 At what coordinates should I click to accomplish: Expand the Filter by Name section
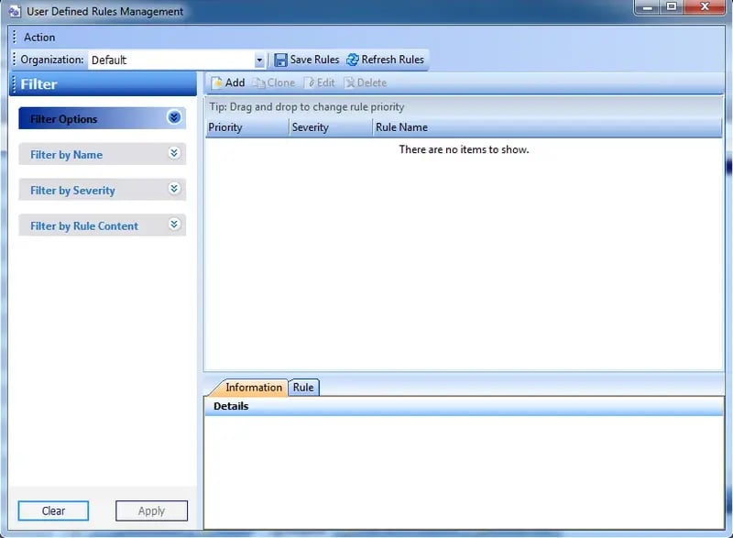[174, 154]
